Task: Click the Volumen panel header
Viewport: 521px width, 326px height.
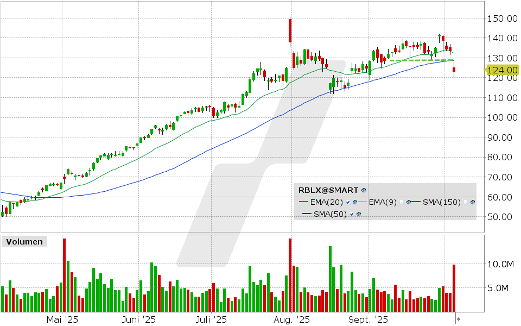Action: point(24,241)
